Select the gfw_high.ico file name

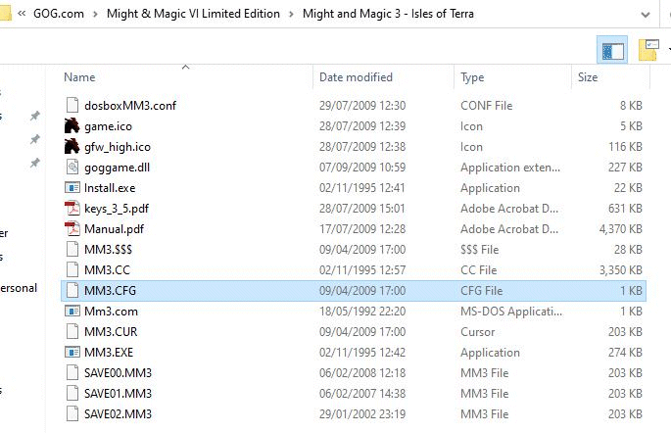118,147
